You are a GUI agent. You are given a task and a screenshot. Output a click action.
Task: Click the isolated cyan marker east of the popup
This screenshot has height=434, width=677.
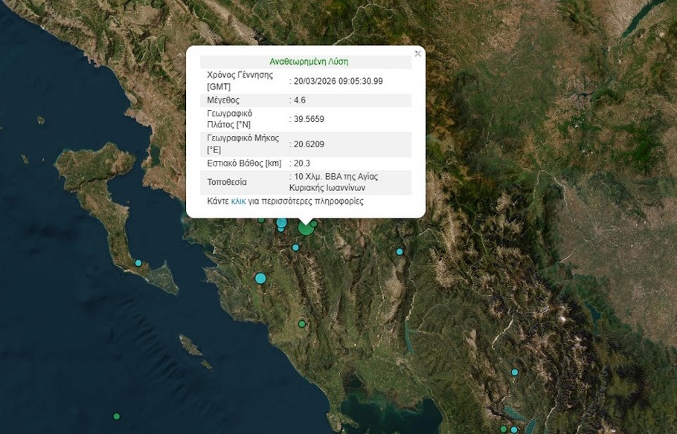[400, 252]
